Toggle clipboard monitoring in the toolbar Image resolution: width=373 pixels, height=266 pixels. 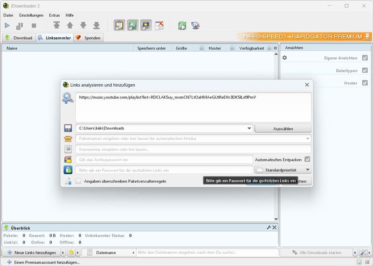click(x=119, y=25)
